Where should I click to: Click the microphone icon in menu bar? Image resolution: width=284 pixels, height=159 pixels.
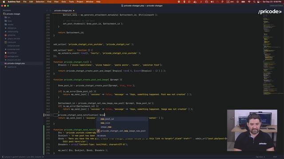point(184,2)
